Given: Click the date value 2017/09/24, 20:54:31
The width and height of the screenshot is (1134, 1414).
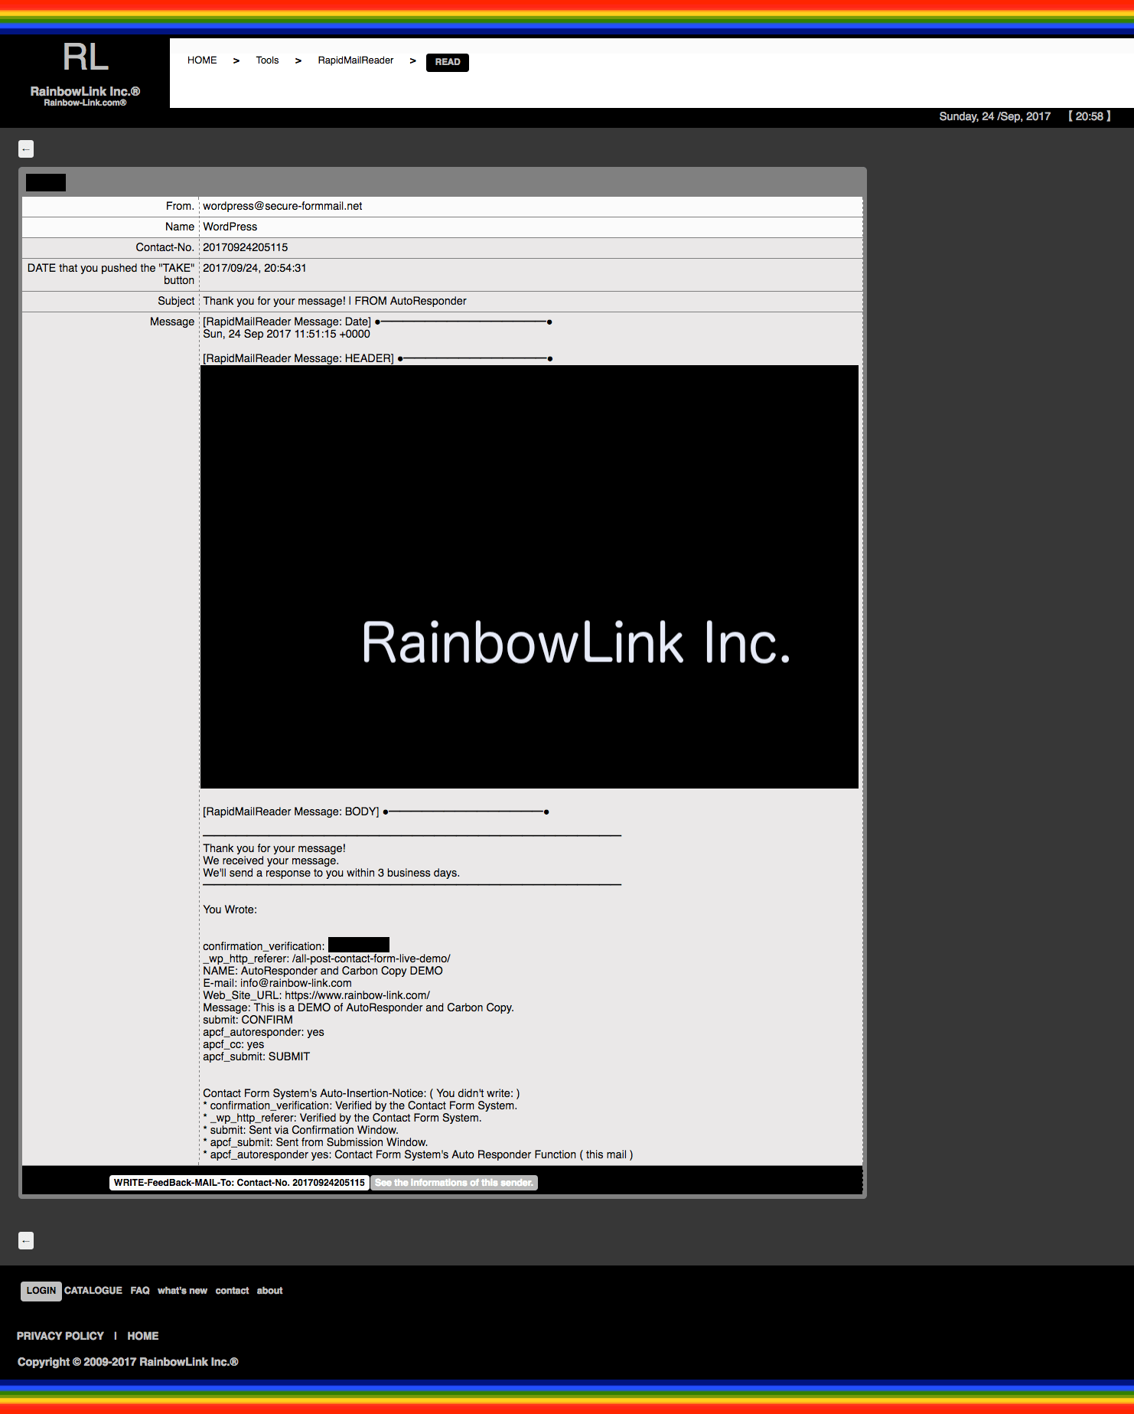Looking at the screenshot, I should [x=255, y=268].
